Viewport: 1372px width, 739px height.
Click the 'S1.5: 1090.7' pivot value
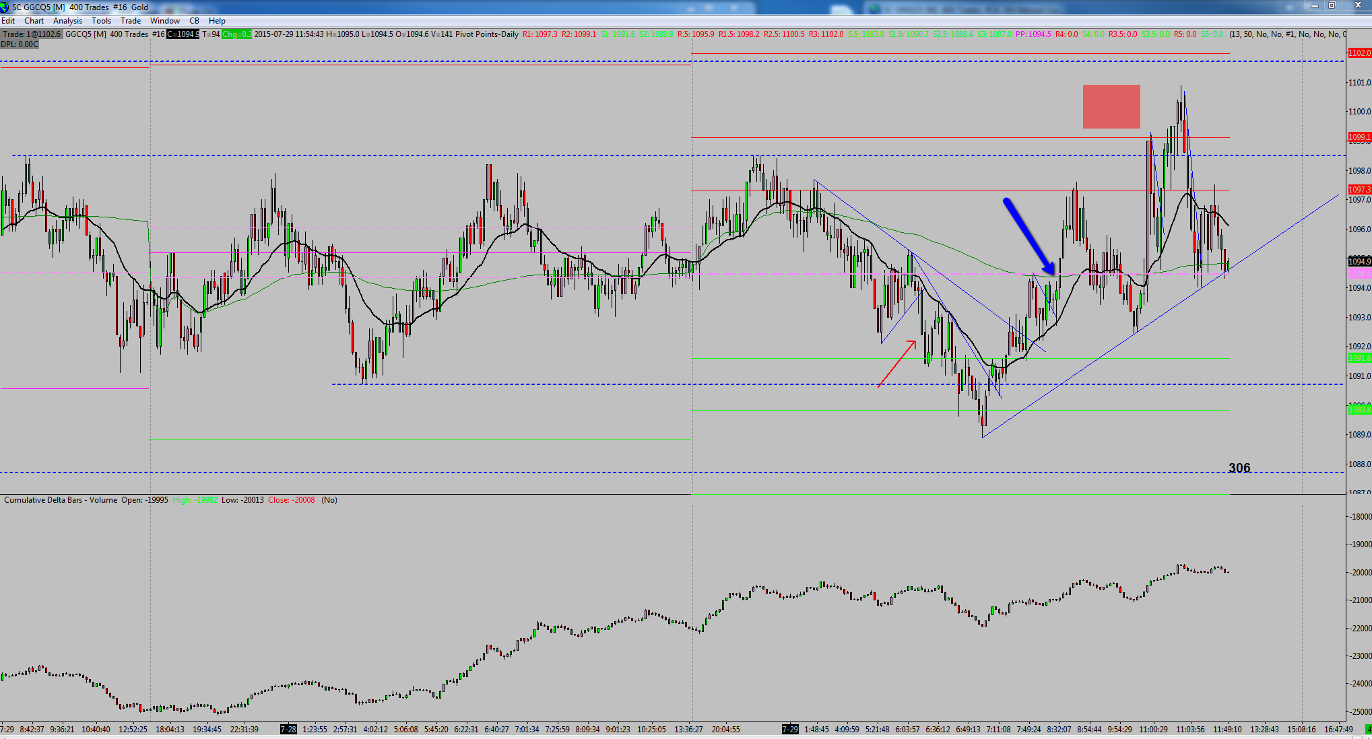909,34
